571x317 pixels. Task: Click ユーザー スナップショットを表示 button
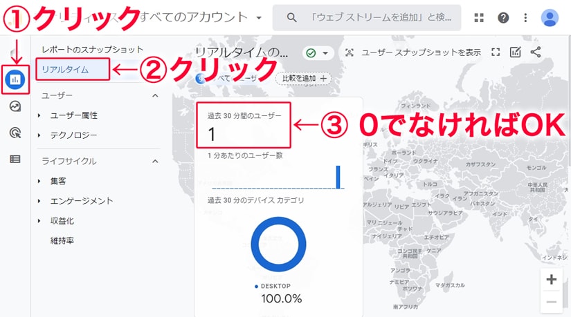point(413,52)
